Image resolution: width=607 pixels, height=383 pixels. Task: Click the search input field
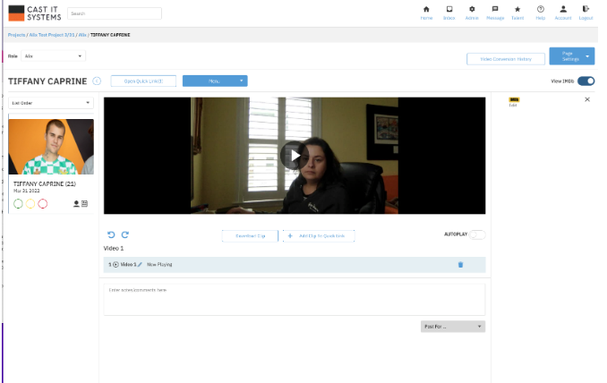[x=115, y=13]
